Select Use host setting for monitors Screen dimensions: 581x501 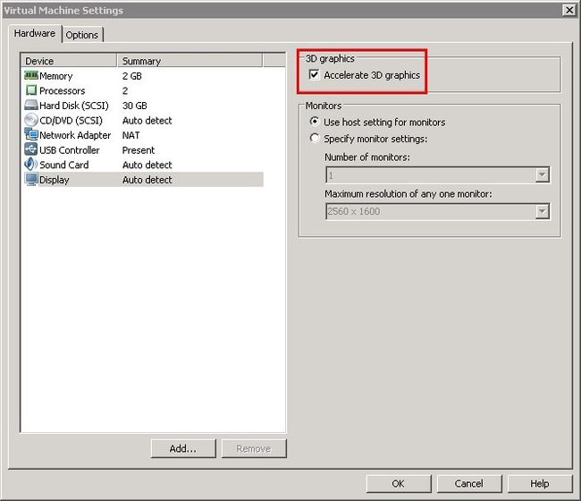[315, 122]
